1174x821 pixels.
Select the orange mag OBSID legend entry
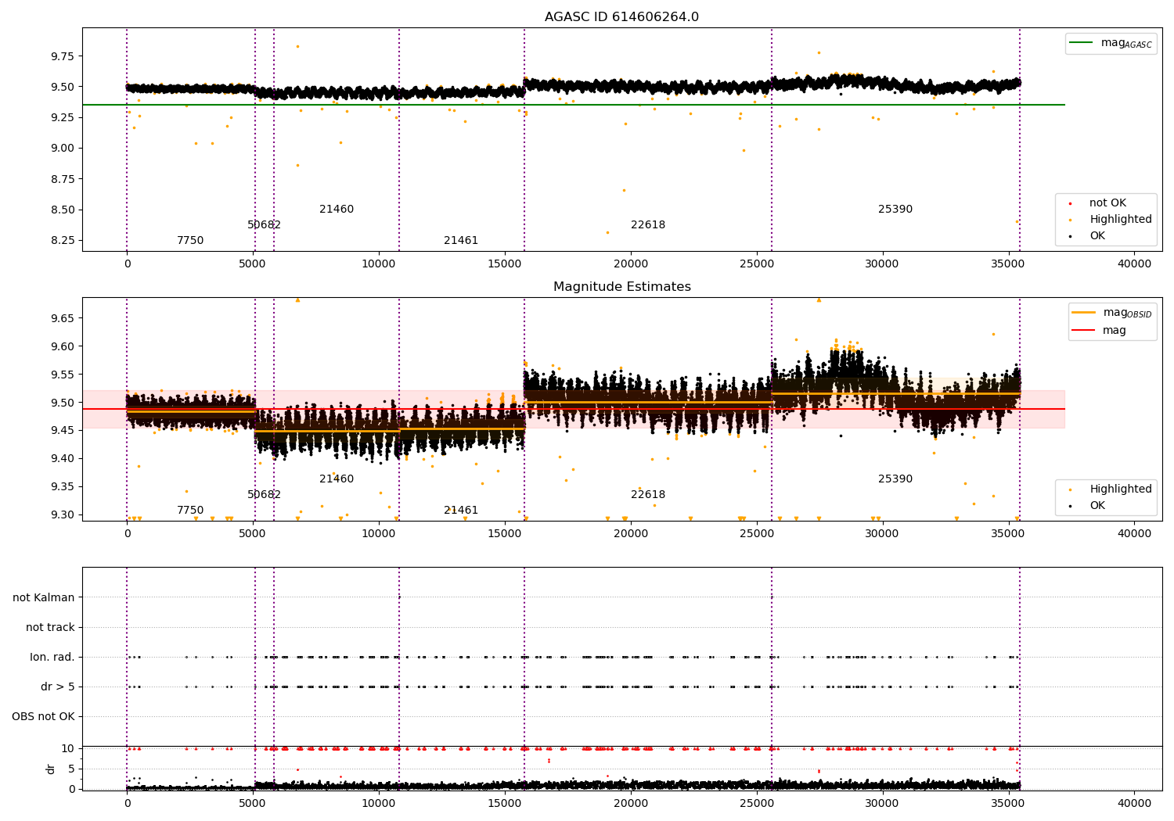(x=1111, y=313)
